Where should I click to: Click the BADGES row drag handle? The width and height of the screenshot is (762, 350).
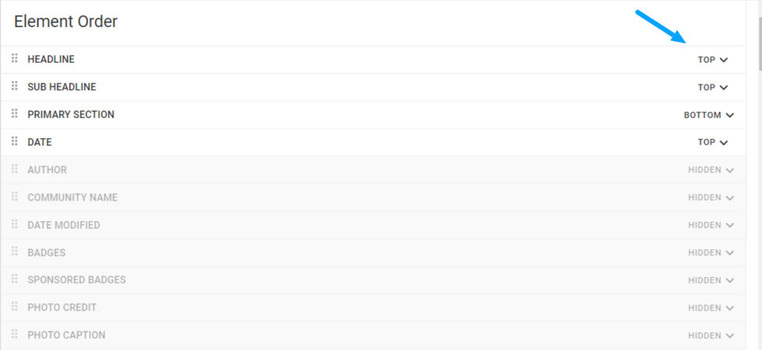pos(14,252)
